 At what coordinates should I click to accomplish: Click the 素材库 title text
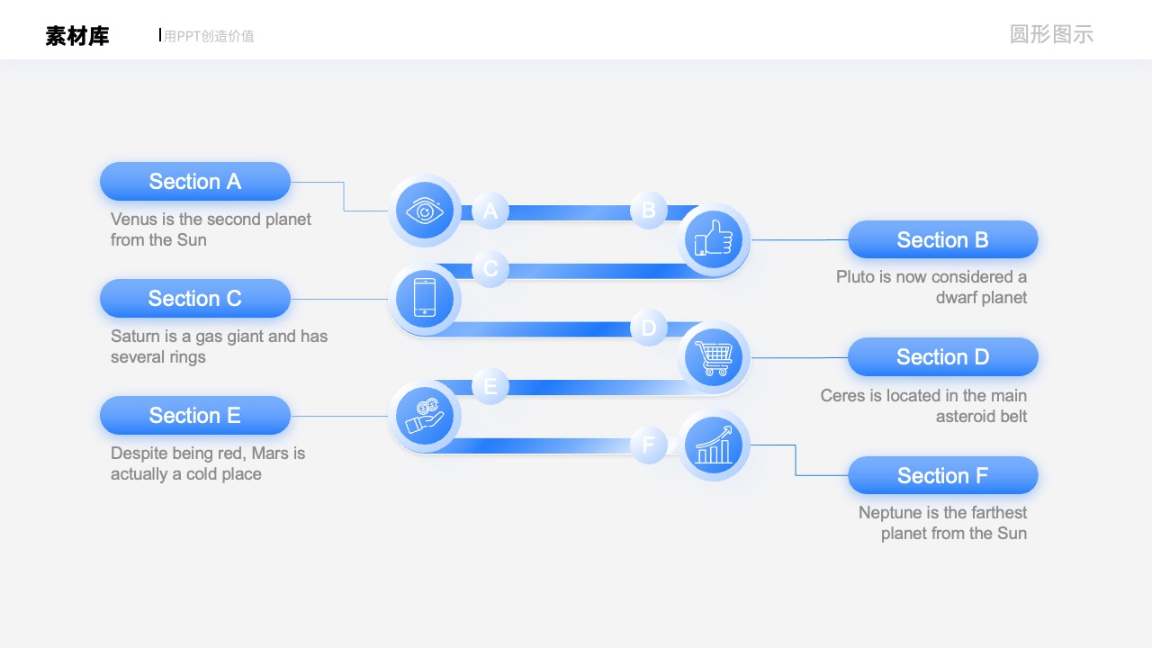(77, 36)
